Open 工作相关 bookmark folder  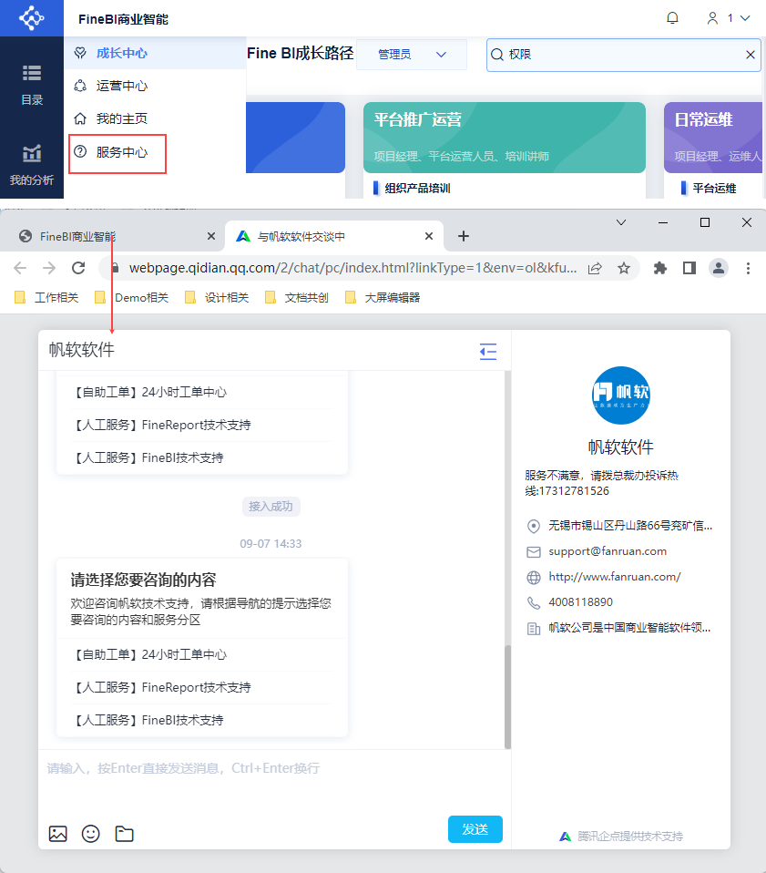46,297
